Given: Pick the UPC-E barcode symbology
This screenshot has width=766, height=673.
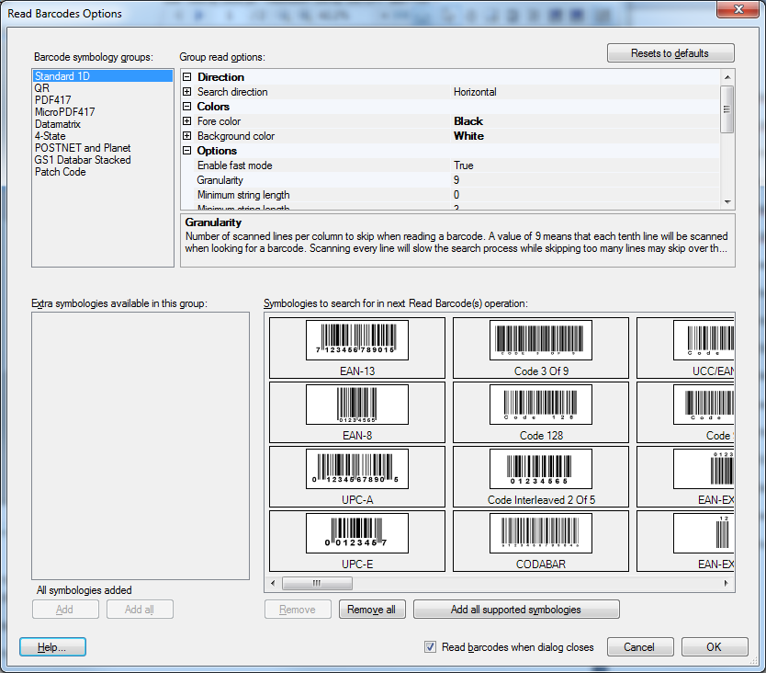Looking at the screenshot, I should coord(357,541).
